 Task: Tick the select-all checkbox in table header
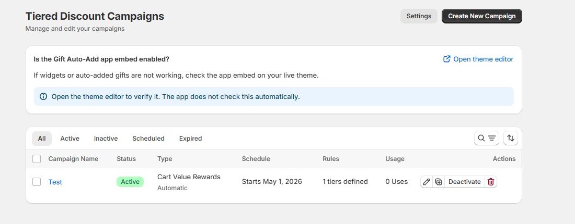pos(37,158)
